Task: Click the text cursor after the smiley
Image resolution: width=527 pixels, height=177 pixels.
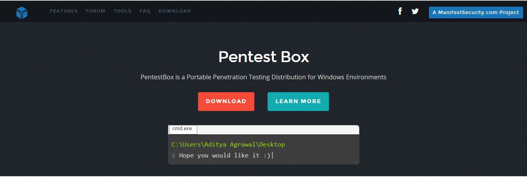Action: point(272,156)
